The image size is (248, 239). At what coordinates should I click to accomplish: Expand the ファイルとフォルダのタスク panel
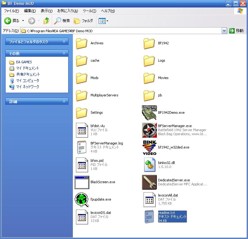pyautogui.click(x=37, y=42)
